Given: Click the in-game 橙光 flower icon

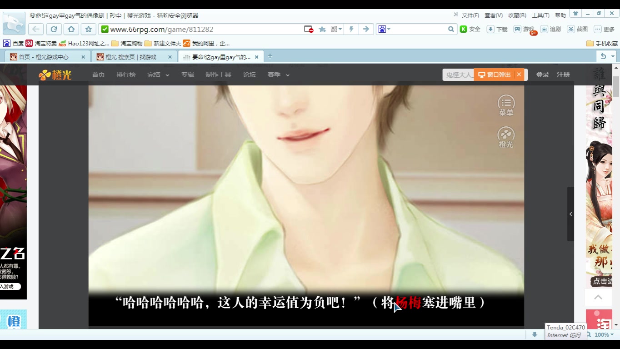Looking at the screenshot, I should click(x=506, y=137).
